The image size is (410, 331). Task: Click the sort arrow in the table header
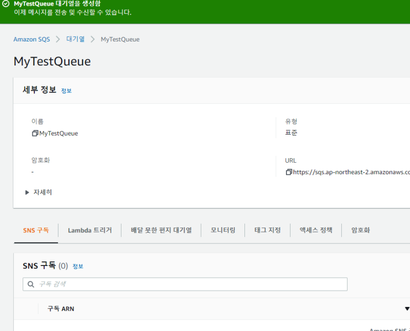[407, 309]
